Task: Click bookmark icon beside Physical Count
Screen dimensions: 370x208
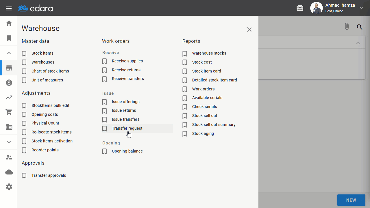Action: pyautogui.click(x=24, y=123)
